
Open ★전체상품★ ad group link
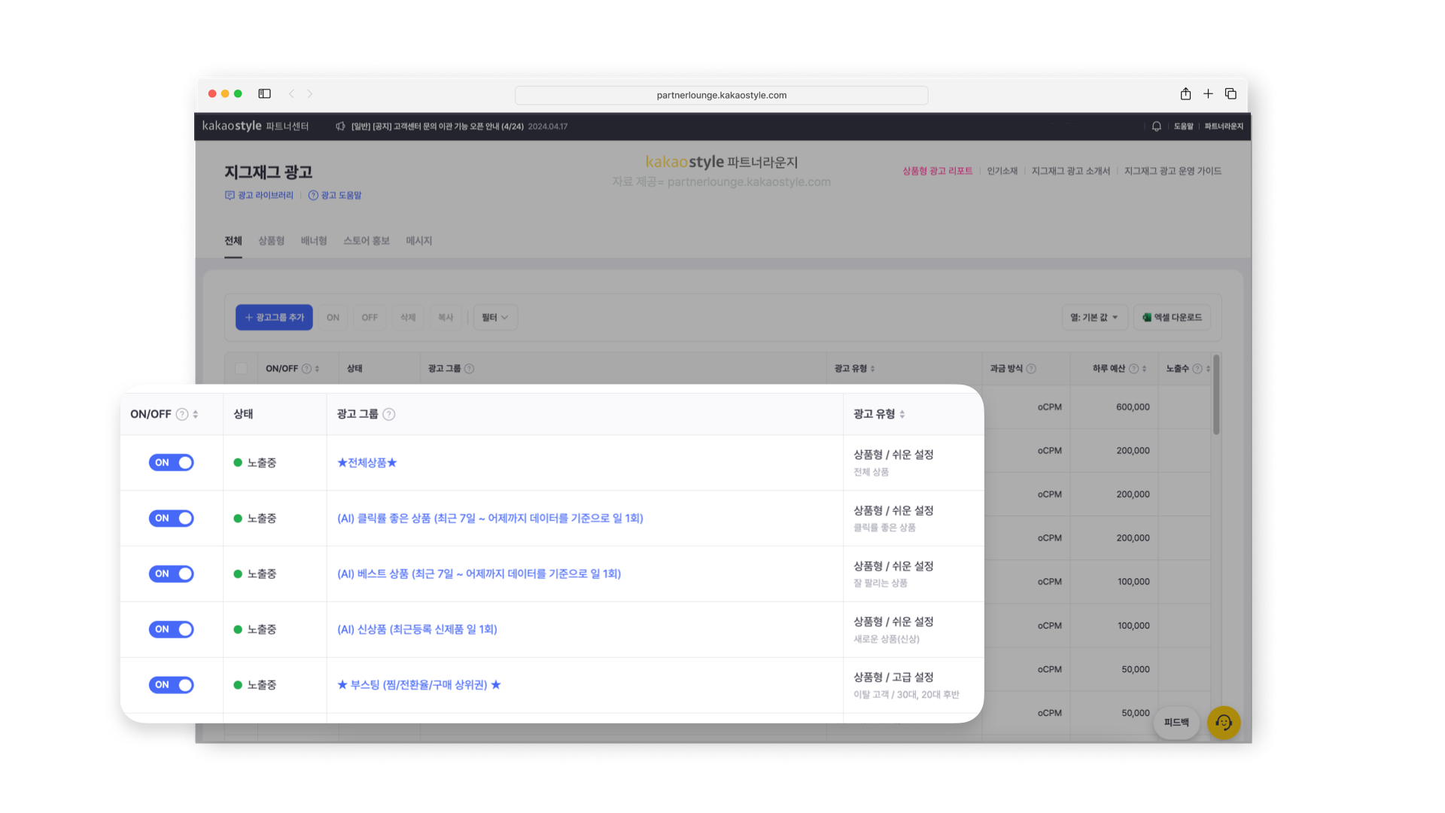pyautogui.click(x=367, y=463)
